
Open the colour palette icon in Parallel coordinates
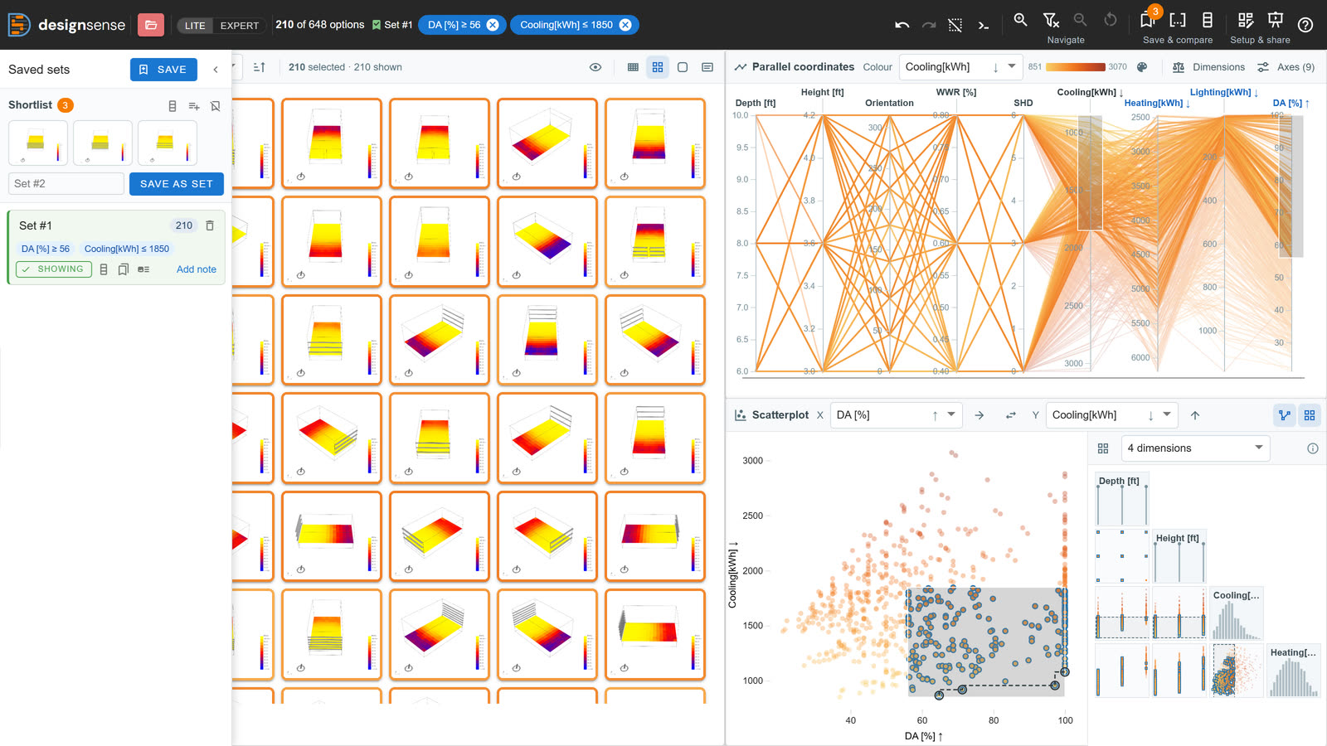[x=1142, y=67]
